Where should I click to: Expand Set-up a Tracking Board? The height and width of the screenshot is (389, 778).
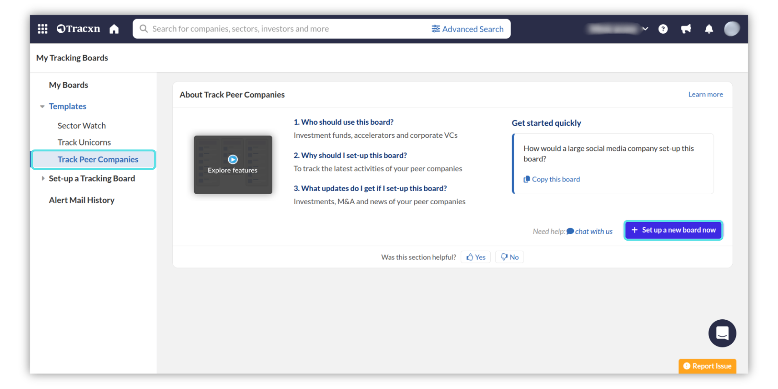43,178
